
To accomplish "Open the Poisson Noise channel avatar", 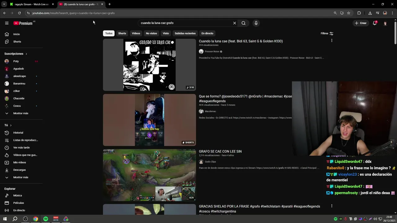I will point(201,51).
